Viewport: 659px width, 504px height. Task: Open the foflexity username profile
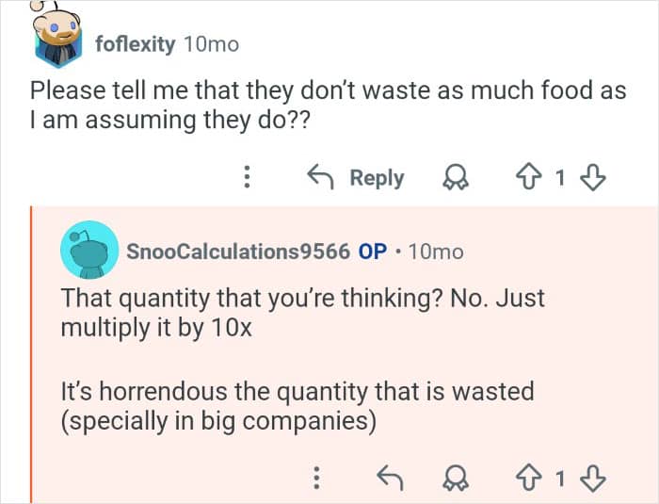(x=136, y=44)
